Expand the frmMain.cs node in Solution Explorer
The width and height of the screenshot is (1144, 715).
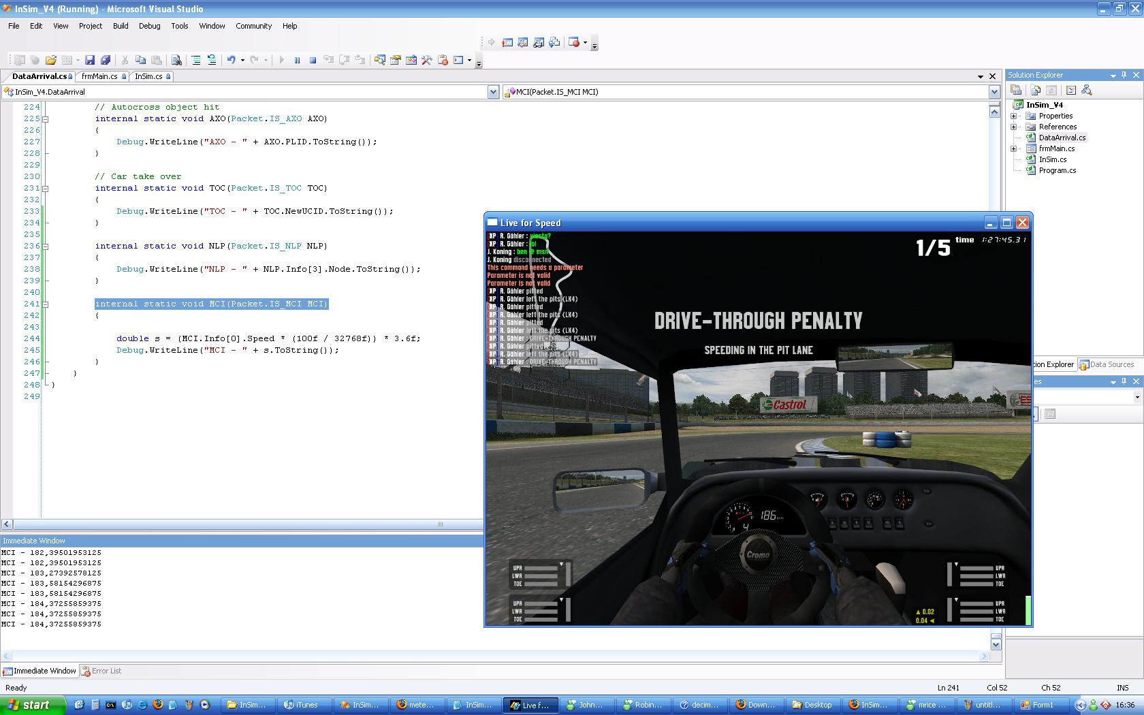pyautogui.click(x=1014, y=148)
